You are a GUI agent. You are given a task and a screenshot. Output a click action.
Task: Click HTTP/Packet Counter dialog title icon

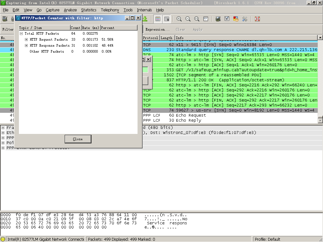pyautogui.click(x=18, y=18)
